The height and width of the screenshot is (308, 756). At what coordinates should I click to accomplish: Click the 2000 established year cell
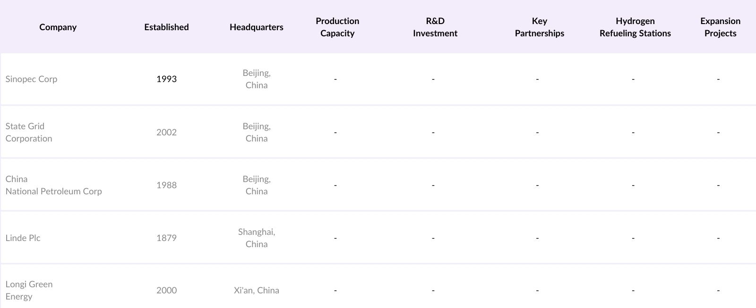(166, 291)
